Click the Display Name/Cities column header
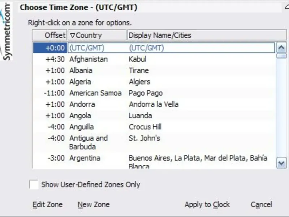This screenshot has width=289, height=217. (x=207, y=35)
